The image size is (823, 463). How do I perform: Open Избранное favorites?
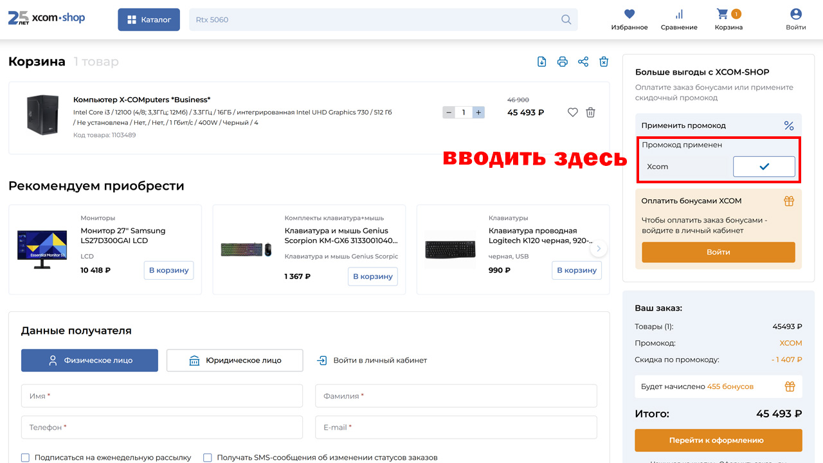(x=629, y=20)
